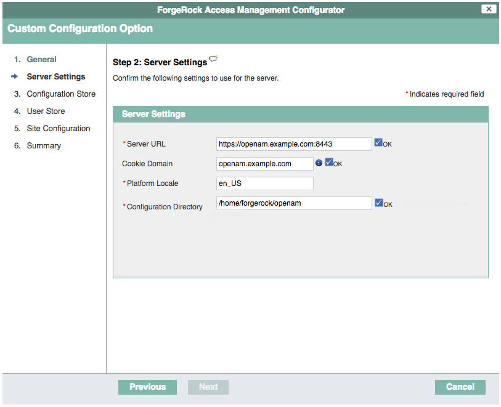
Task: Click the Next button
Action: tap(208, 387)
